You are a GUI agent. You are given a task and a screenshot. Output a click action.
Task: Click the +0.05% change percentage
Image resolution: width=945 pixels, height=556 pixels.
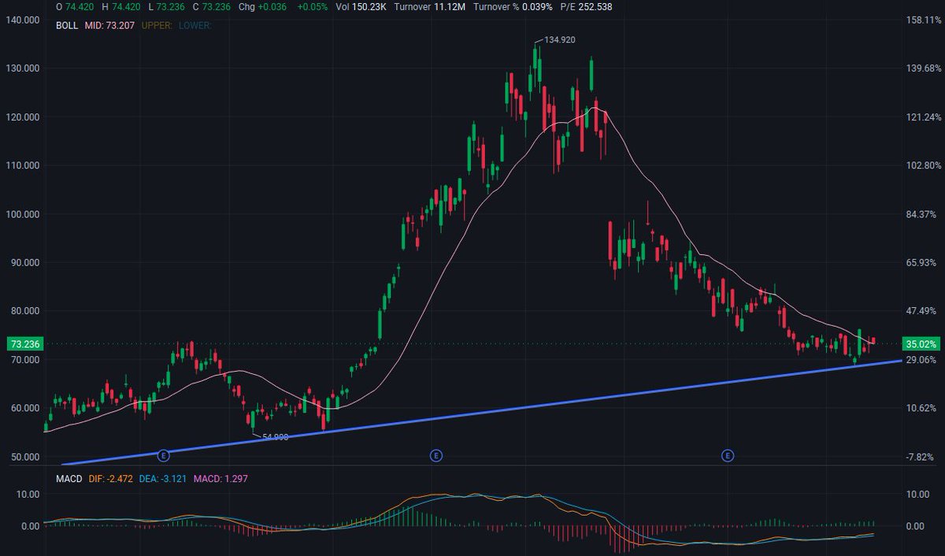tap(314, 7)
